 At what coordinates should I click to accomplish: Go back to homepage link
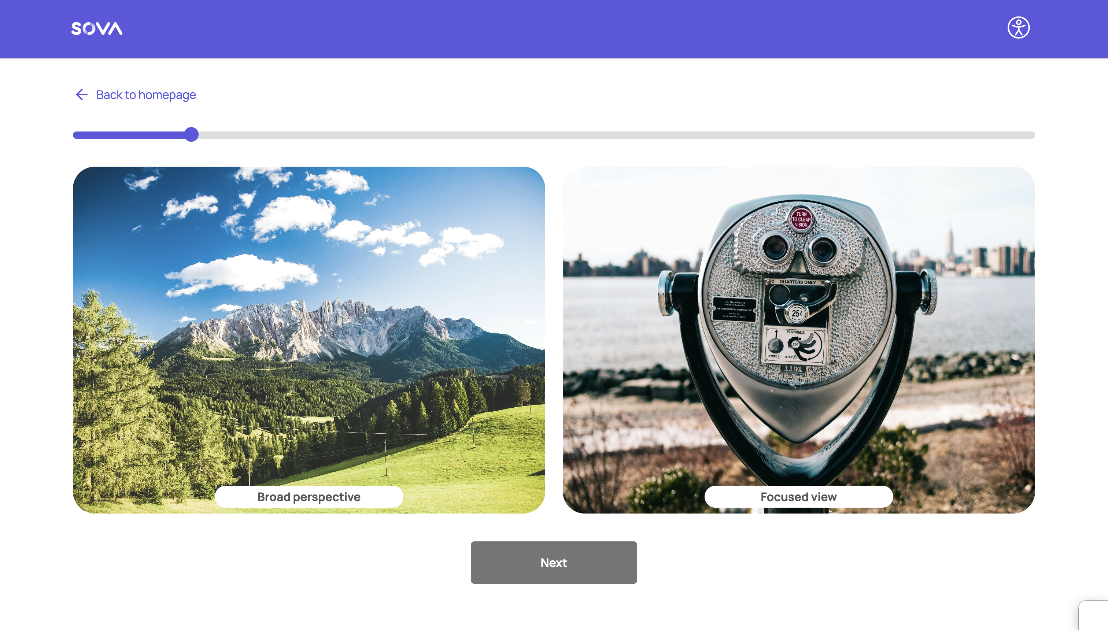(x=146, y=94)
